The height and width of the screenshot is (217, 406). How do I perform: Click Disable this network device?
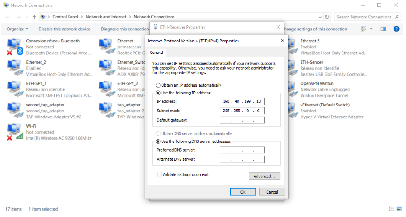(x=64, y=29)
